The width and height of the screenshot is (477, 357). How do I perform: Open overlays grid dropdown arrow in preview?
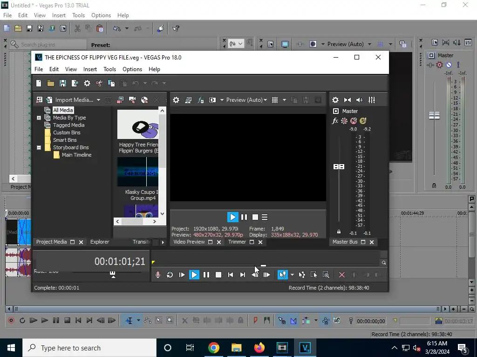pos(284,100)
